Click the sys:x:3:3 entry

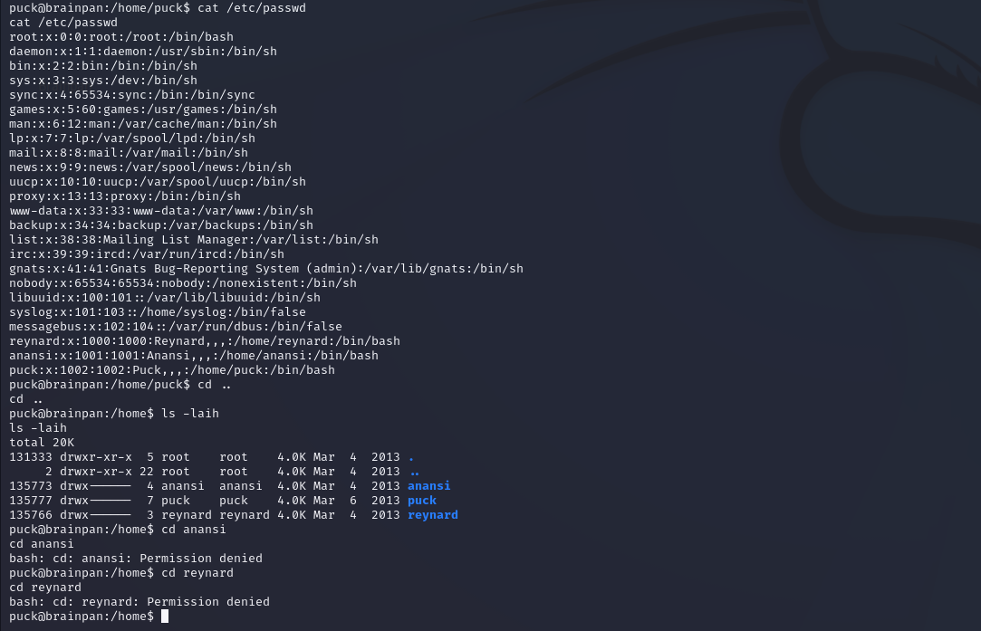coord(103,80)
